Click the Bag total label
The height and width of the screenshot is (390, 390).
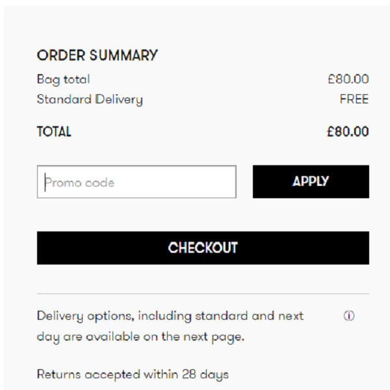point(63,79)
